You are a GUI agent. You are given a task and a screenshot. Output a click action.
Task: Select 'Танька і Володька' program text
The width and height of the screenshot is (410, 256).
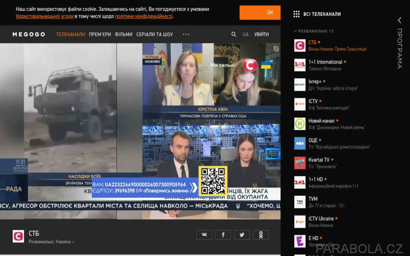pyautogui.click(x=325, y=69)
